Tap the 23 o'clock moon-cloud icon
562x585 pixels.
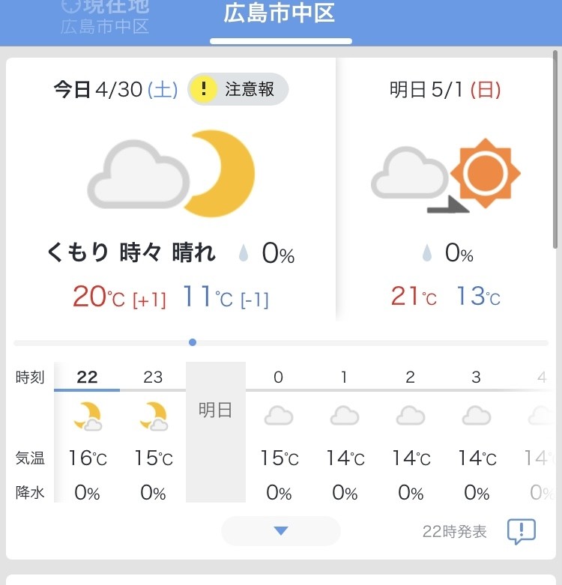153,416
